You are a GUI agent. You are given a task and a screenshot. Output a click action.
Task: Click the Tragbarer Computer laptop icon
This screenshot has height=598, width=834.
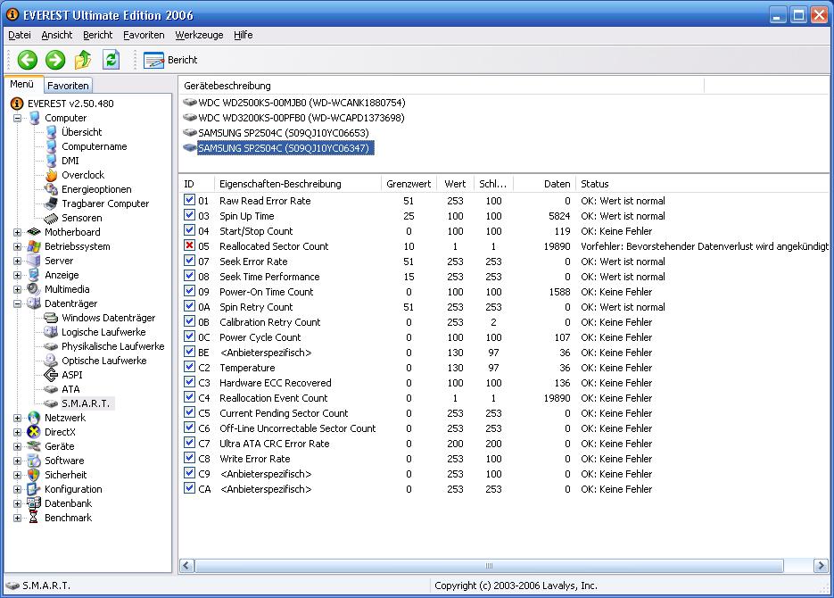51,203
